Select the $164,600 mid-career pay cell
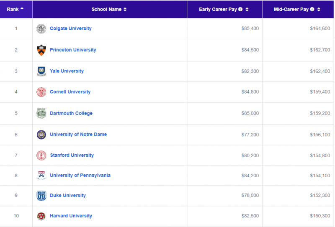 [x=298, y=28]
